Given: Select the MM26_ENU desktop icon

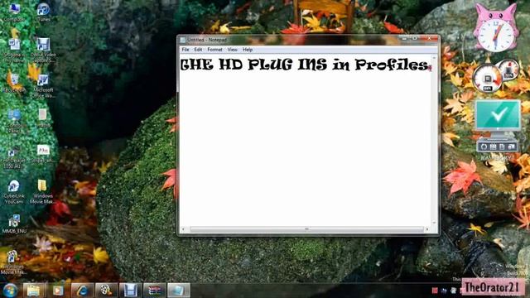Looking at the screenshot, I should (x=14, y=224).
